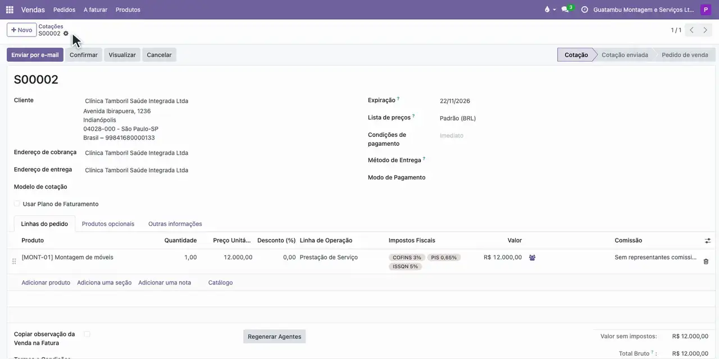
Task: Open the purple user avatar menu
Action: point(706,10)
